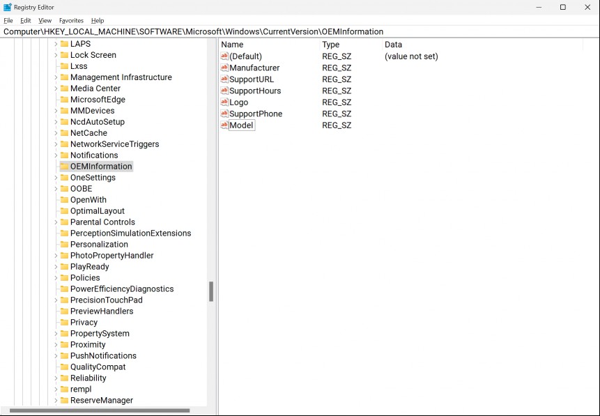Click the Lock Screen folder icon
The image size is (600, 416).
[x=64, y=55]
